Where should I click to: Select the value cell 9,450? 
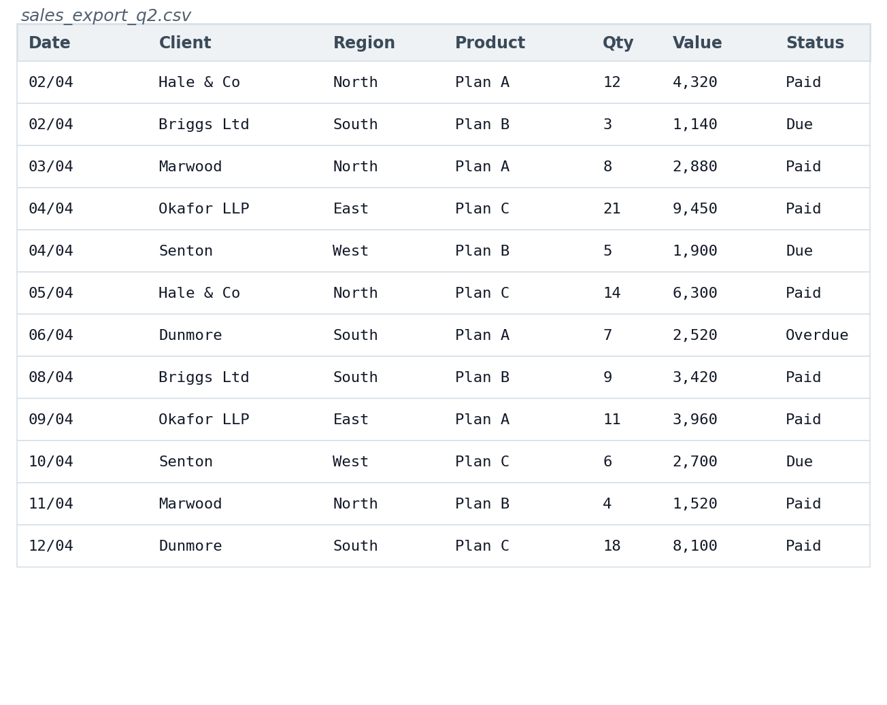pyautogui.click(x=694, y=209)
